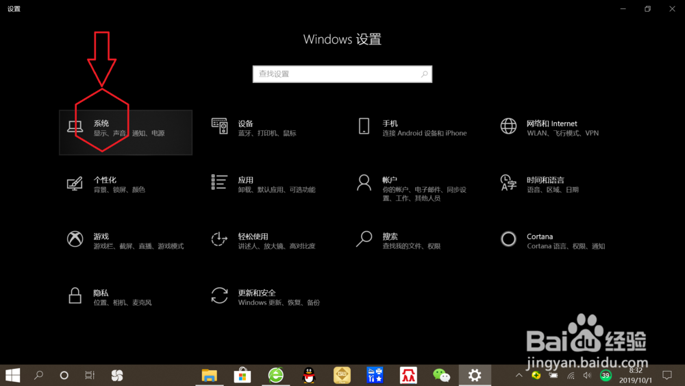Open Task View on the taskbar

90,375
